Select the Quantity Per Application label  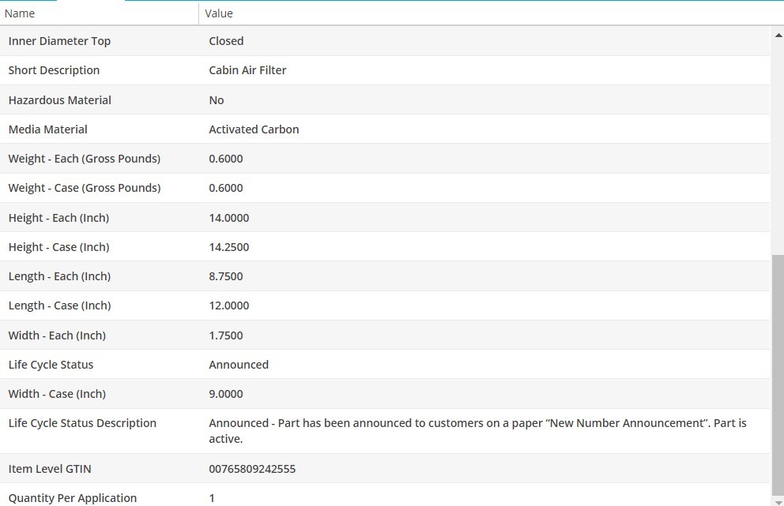coord(73,498)
